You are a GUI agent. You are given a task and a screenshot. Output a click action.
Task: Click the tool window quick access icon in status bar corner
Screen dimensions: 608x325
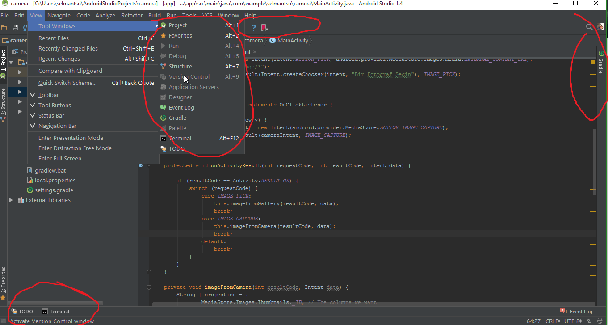tap(4, 321)
